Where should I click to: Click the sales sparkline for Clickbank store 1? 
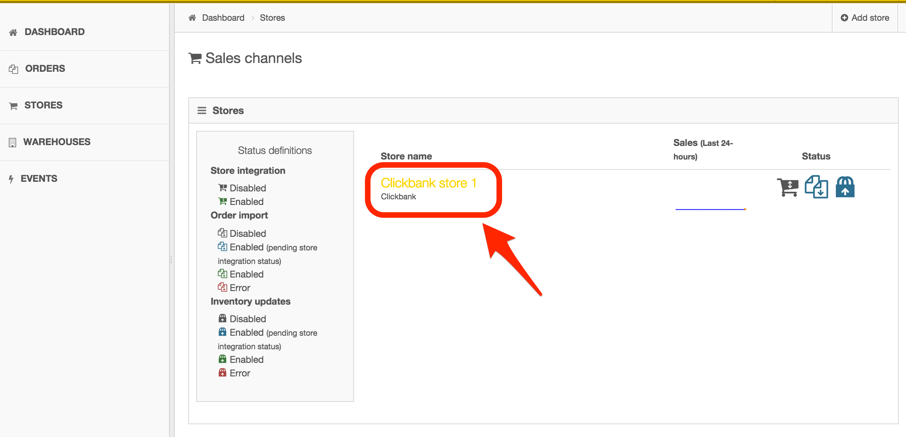711,209
